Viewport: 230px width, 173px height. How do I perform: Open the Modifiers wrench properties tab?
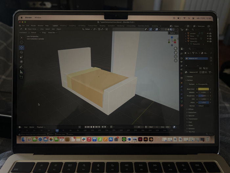click(x=182, y=87)
